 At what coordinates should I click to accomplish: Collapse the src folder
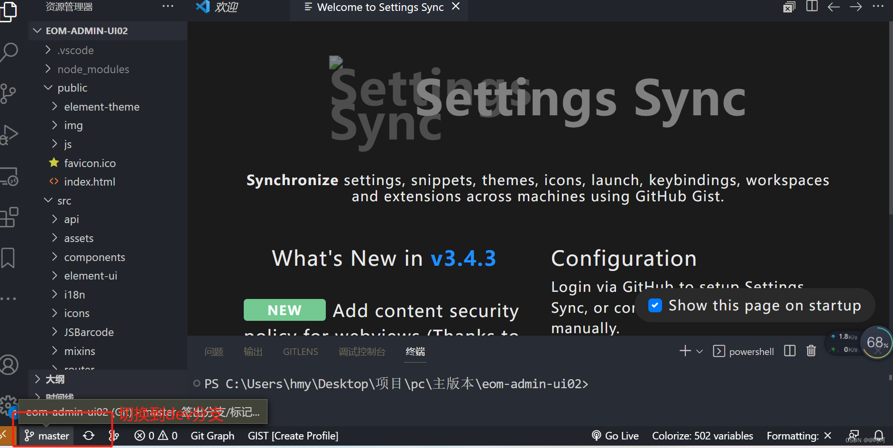tap(108, 201)
